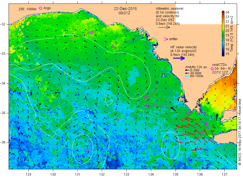
Task: Click the 24 label on the temperature scale
Action: coord(227,12)
